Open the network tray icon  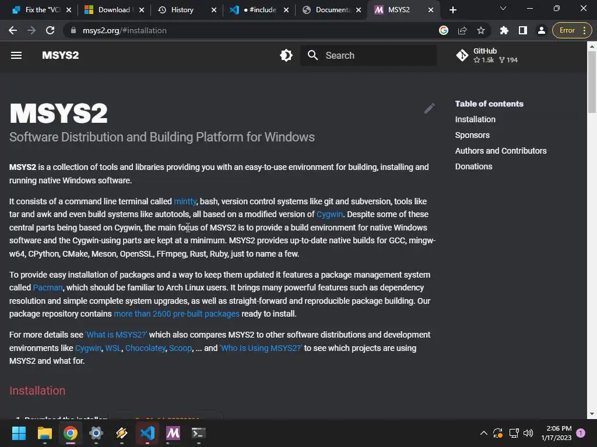coord(514,433)
